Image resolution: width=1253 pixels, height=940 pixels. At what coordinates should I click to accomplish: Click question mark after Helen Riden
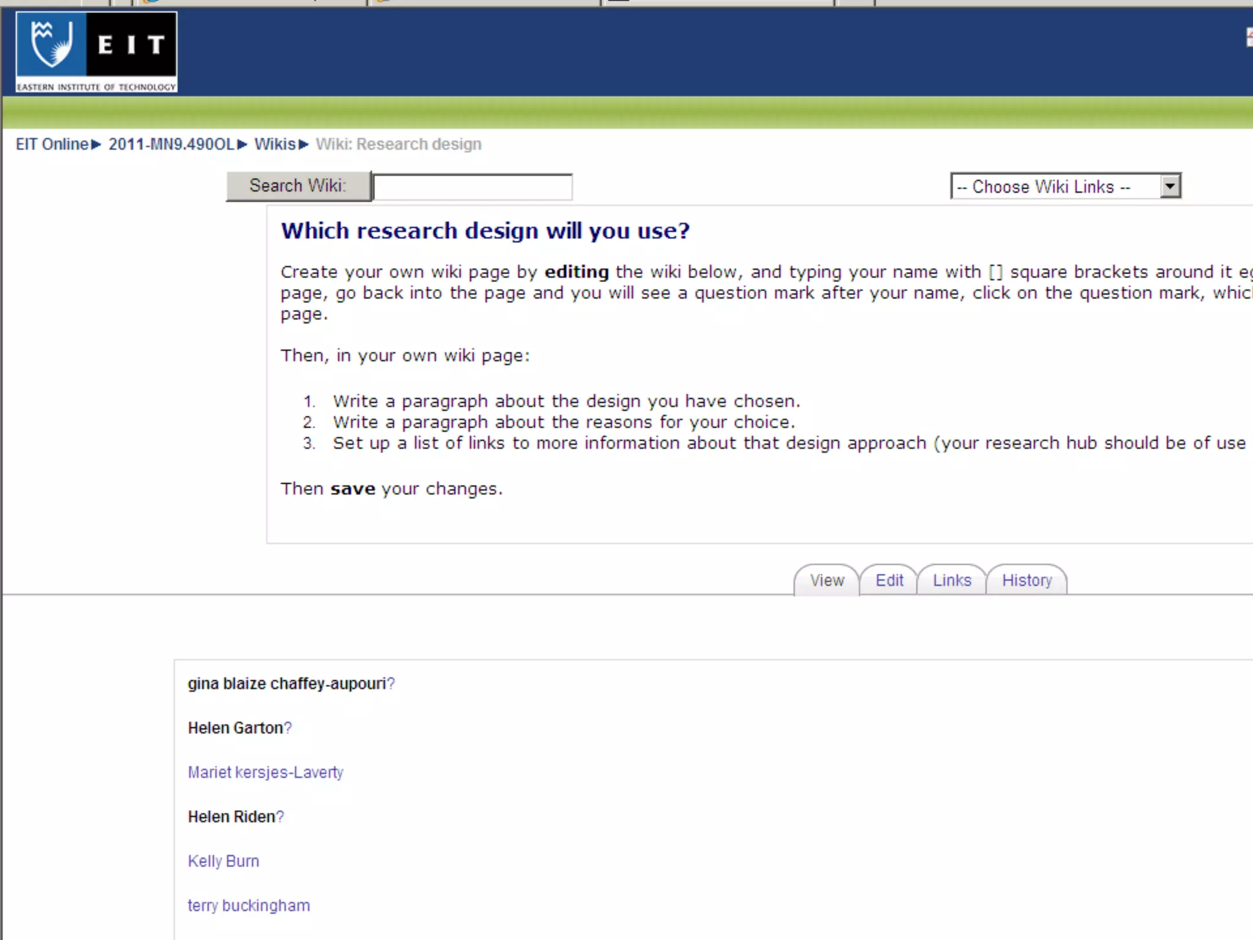(x=280, y=817)
